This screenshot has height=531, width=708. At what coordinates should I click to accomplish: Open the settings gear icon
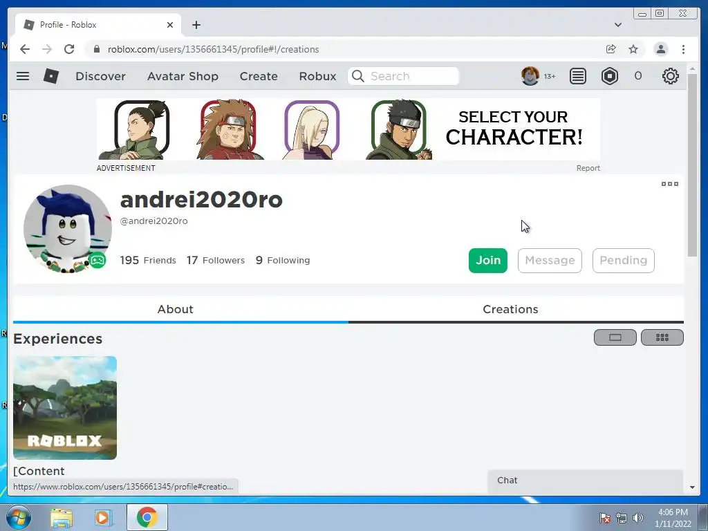(x=670, y=76)
